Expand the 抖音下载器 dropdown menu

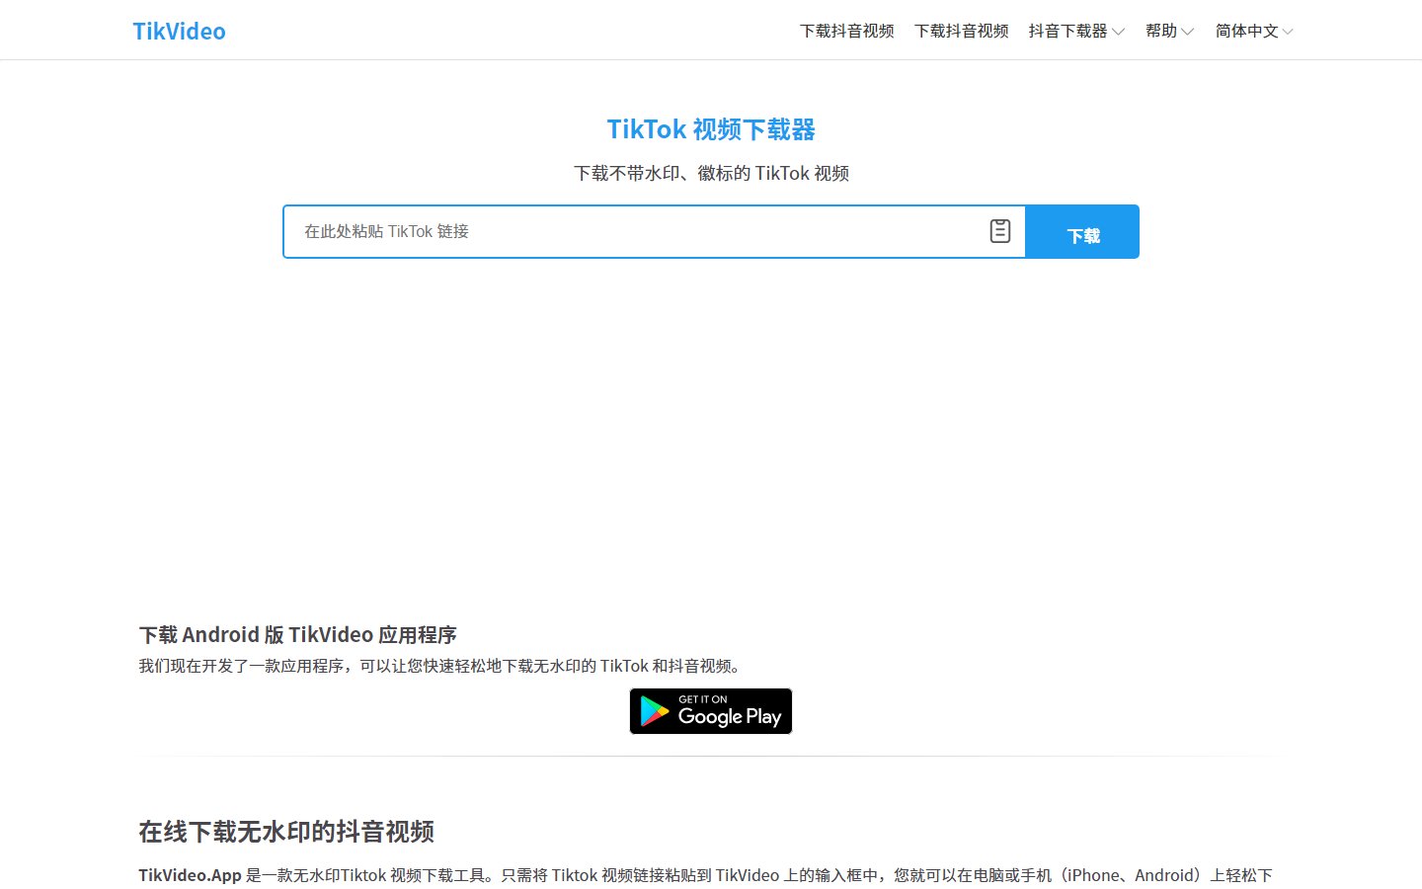[x=1076, y=31]
